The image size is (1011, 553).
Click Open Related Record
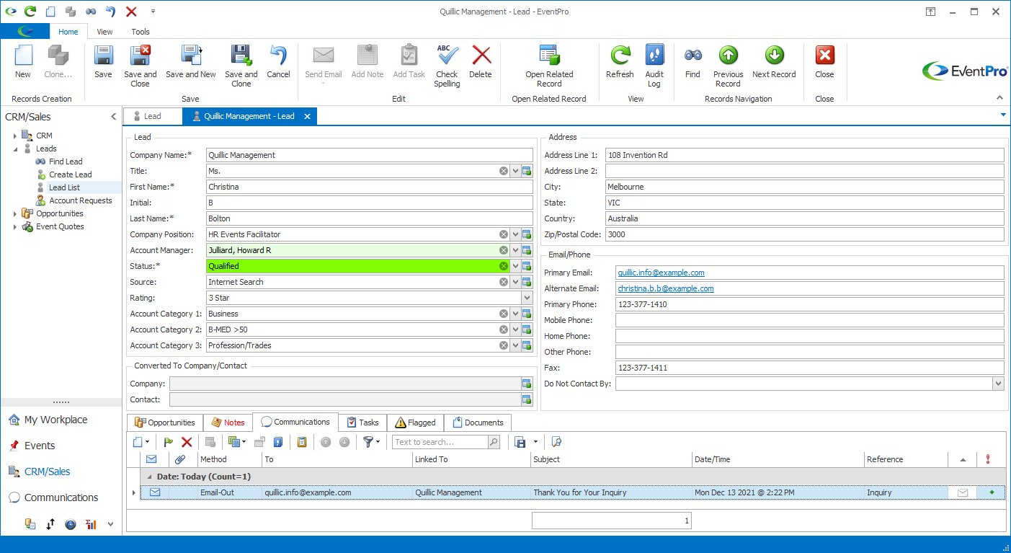[x=549, y=66]
